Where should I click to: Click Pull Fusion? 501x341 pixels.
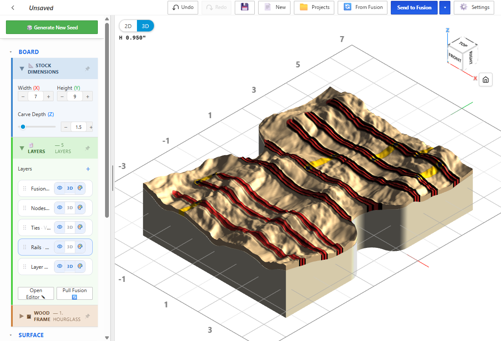(x=74, y=293)
